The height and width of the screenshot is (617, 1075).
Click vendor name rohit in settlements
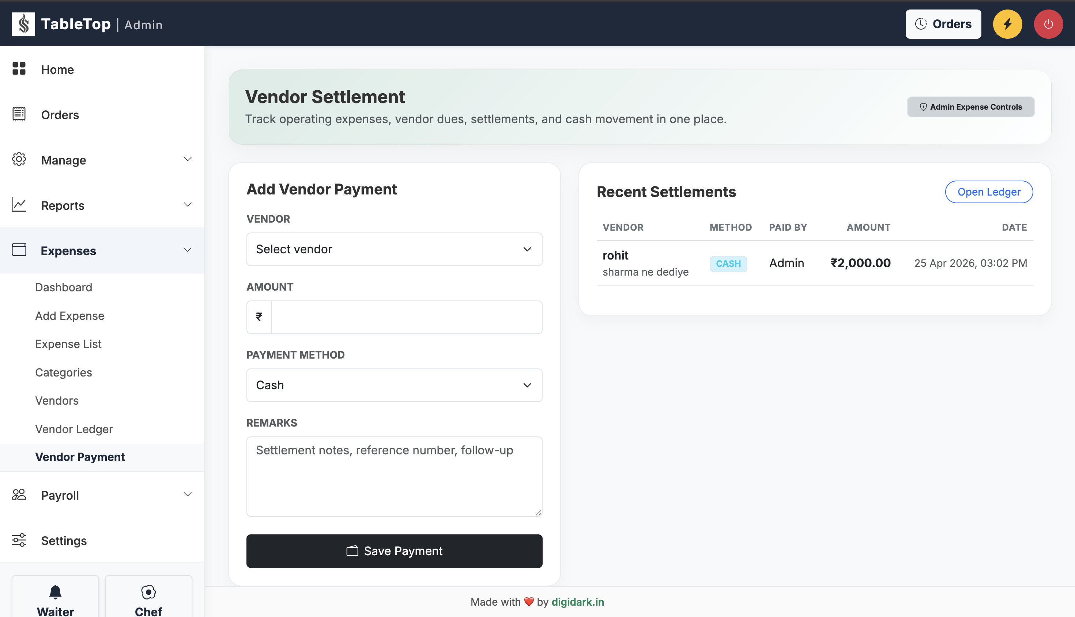[x=615, y=255]
